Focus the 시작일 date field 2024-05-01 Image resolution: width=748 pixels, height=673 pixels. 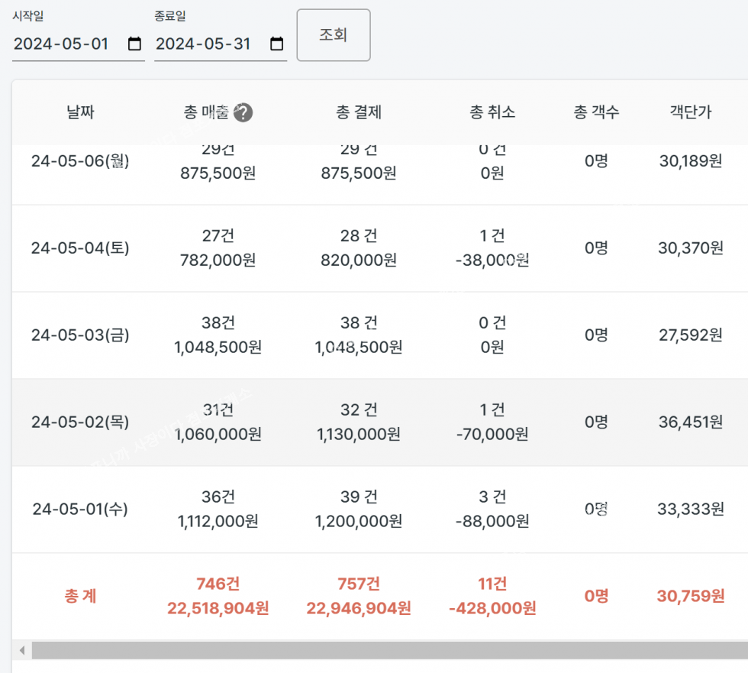(65, 44)
